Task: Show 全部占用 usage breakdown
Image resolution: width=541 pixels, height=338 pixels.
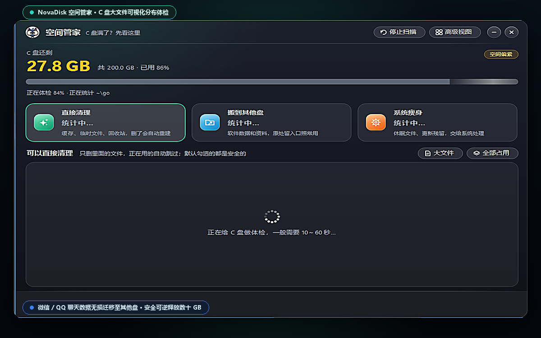Action: (492, 153)
